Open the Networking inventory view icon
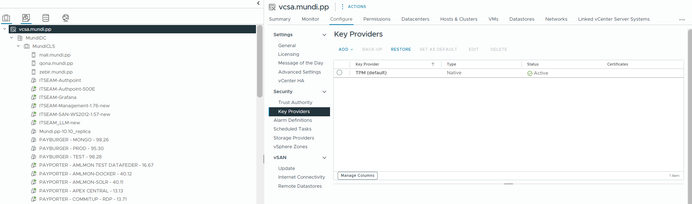Screen dimensions: 692x204 (x=66, y=18)
